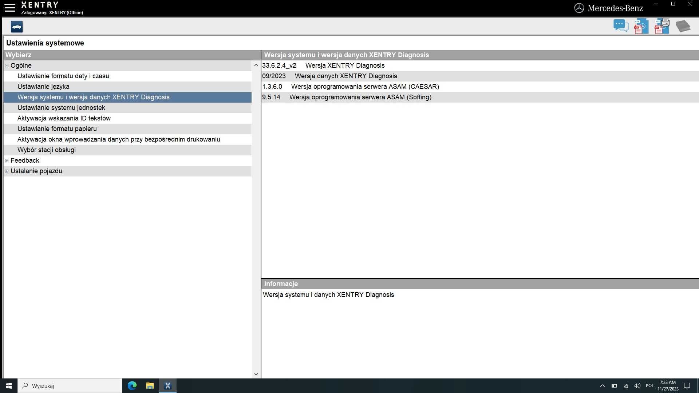699x393 pixels.
Task: Expand the Ustalanie pojazdu tree node
Action: pyautogui.click(x=7, y=171)
